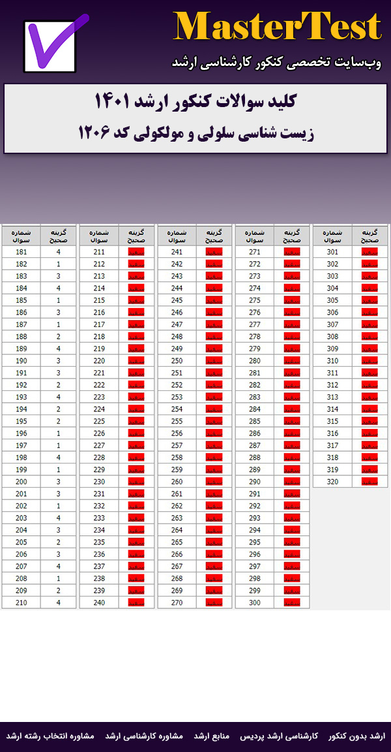The image size is (391, 752).
Task: Click the red answer cell for question 241
Action: point(214,252)
